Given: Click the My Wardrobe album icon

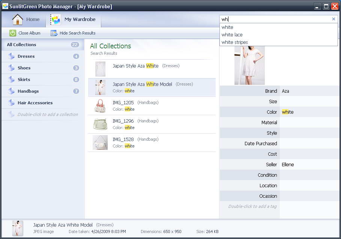Looking at the screenshot, I should 56,20.
